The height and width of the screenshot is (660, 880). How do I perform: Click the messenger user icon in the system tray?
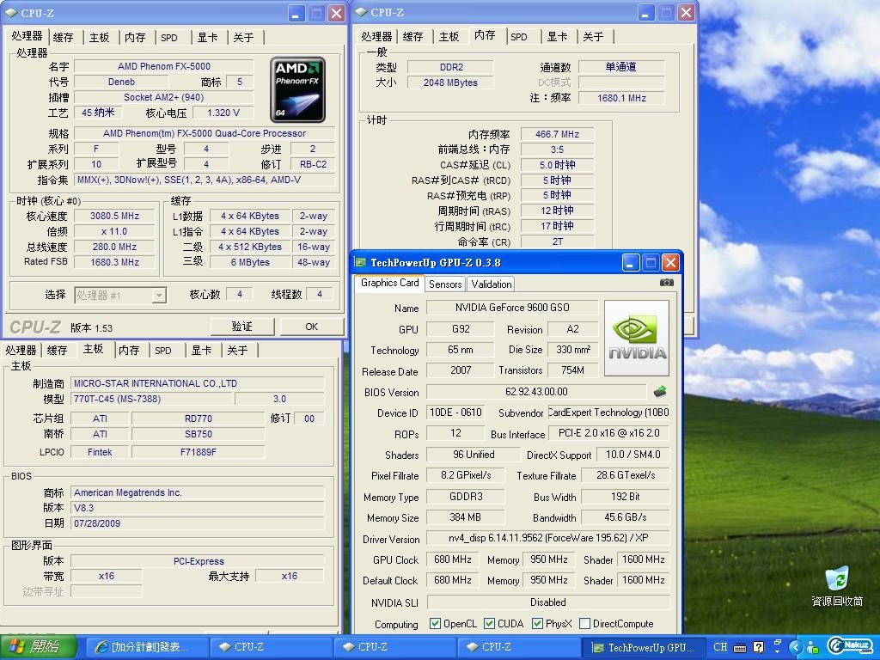tap(812, 647)
